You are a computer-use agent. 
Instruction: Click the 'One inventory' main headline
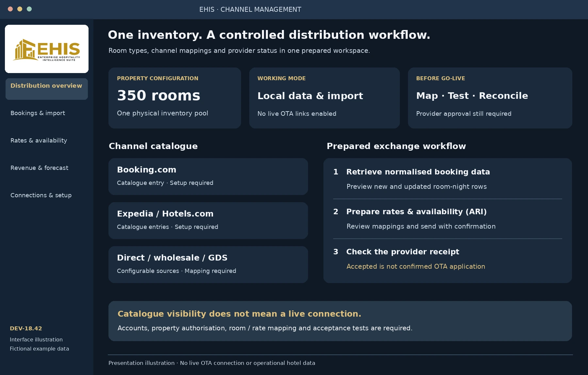[269, 35]
